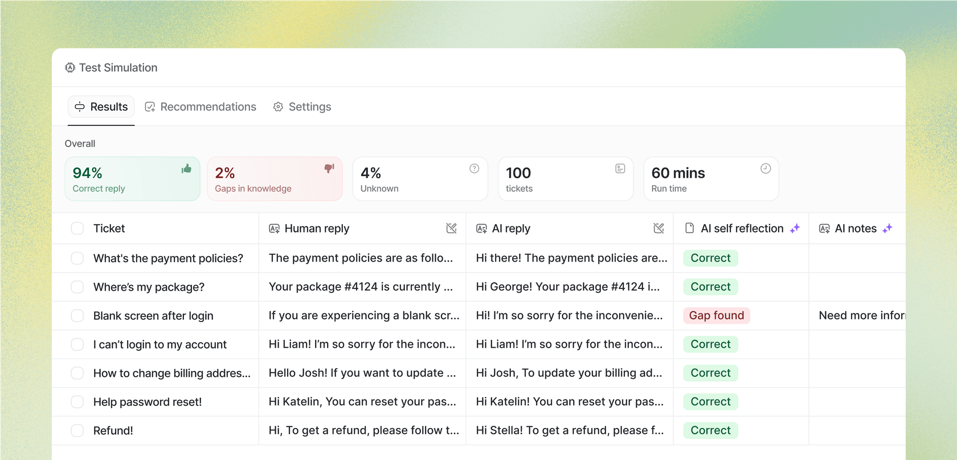Click thumbs-down icon on Gaps in knowledge card

coord(329,169)
